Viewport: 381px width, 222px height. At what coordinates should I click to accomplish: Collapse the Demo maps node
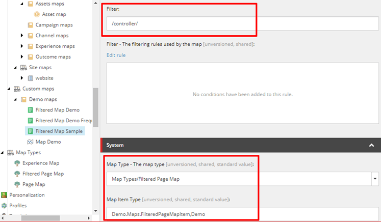(15, 100)
